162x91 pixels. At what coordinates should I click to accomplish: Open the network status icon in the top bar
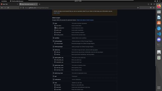[155, 1]
